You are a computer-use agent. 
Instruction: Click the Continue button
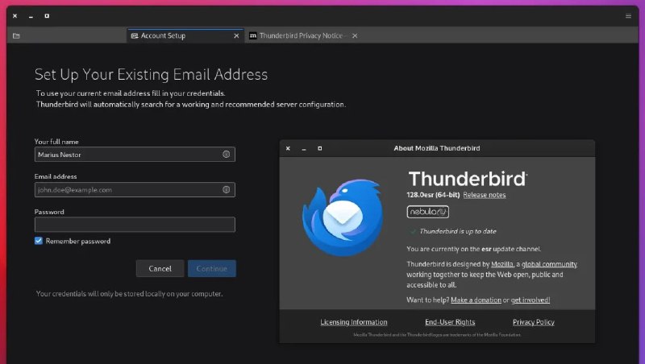(212, 268)
